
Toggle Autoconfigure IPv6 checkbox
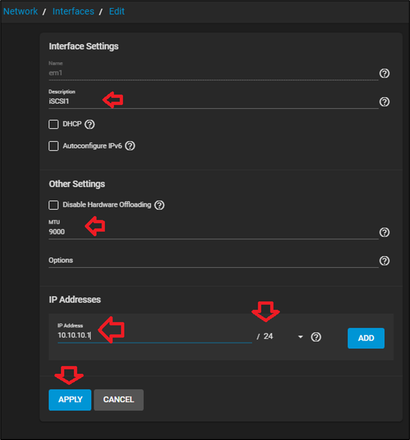click(54, 146)
